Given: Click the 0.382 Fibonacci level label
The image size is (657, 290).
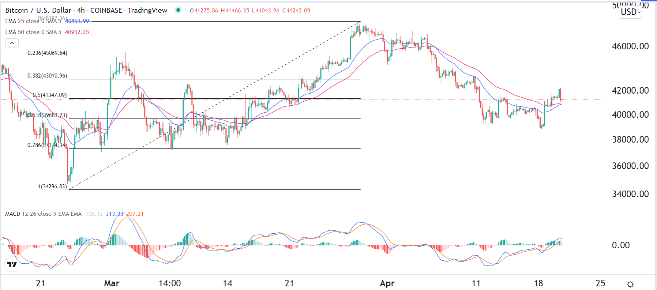Looking at the screenshot, I should click(48, 76).
